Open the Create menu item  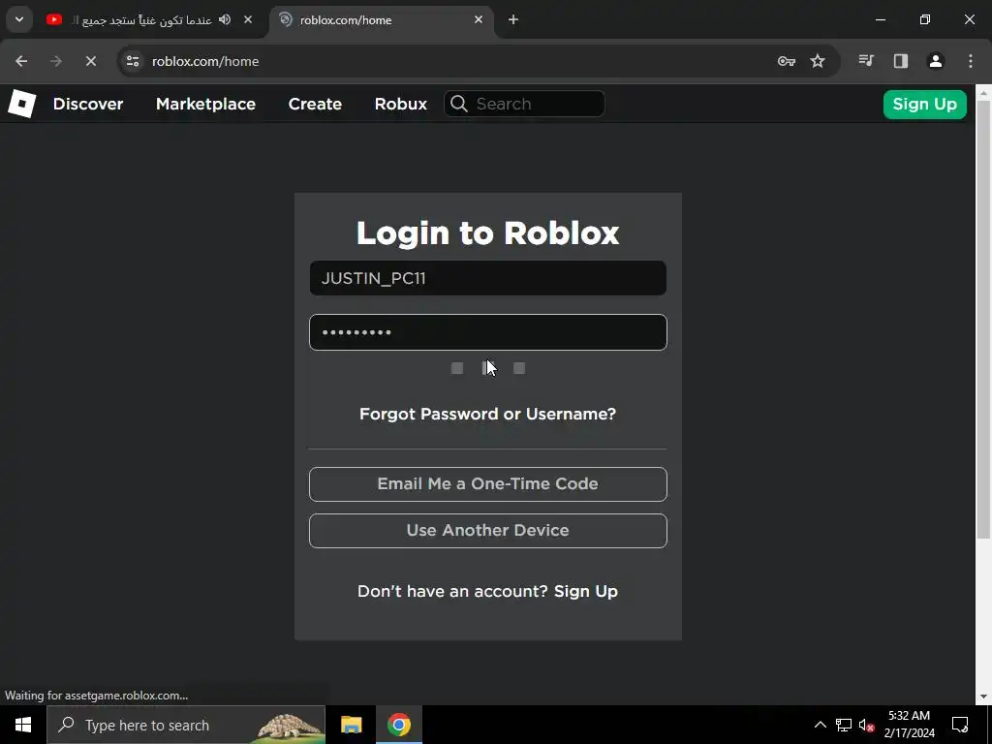[315, 104]
